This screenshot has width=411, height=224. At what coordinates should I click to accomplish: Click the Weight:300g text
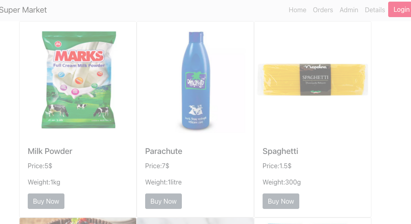(281, 182)
